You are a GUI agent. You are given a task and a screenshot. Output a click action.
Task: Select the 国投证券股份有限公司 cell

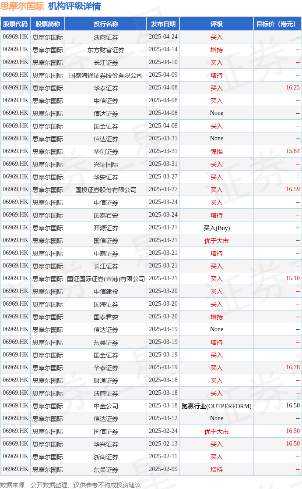[x=106, y=189]
